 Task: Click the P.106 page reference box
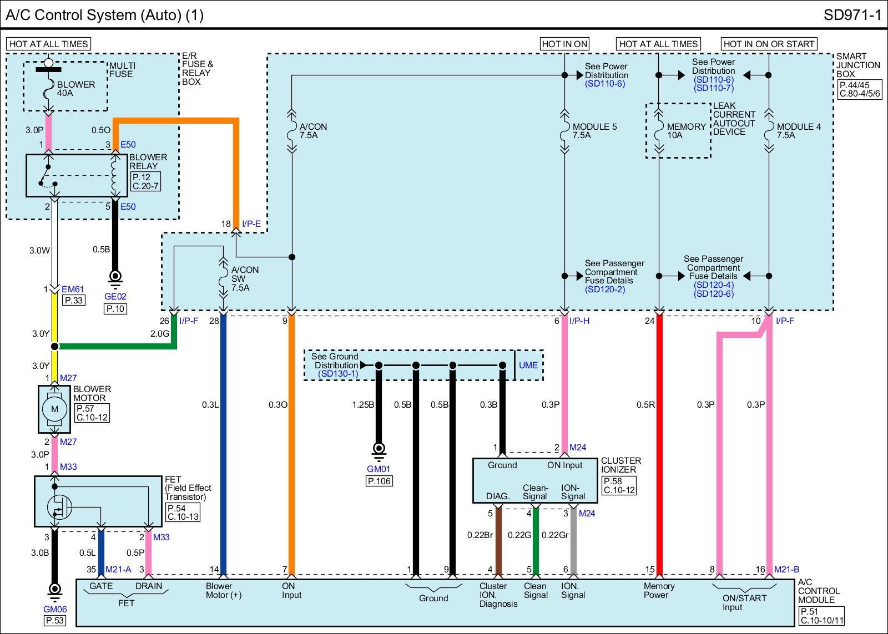coord(379,481)
